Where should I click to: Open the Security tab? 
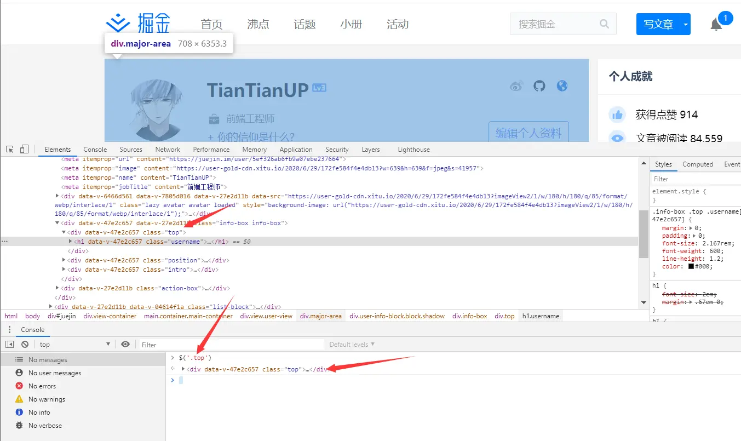coord(337,149)
